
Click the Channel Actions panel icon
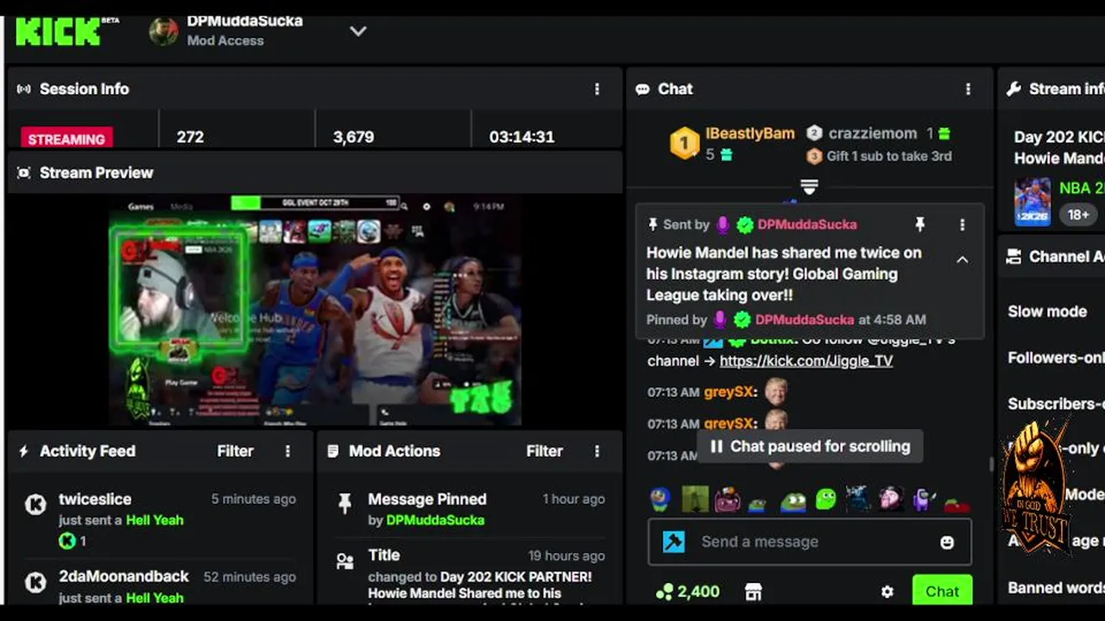[1013, 256]
